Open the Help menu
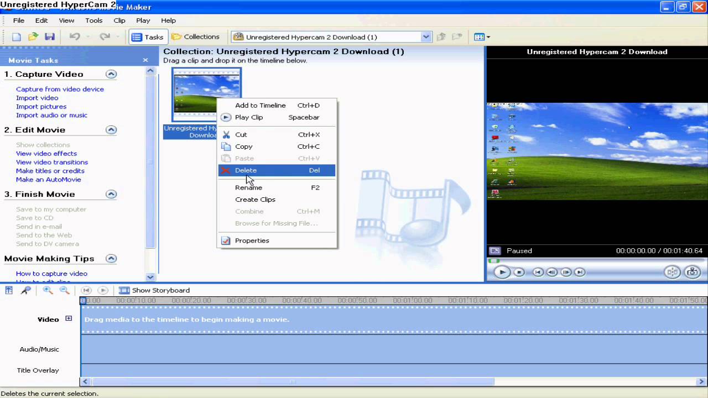The image size is (708, 398). [x=168, y=20]
